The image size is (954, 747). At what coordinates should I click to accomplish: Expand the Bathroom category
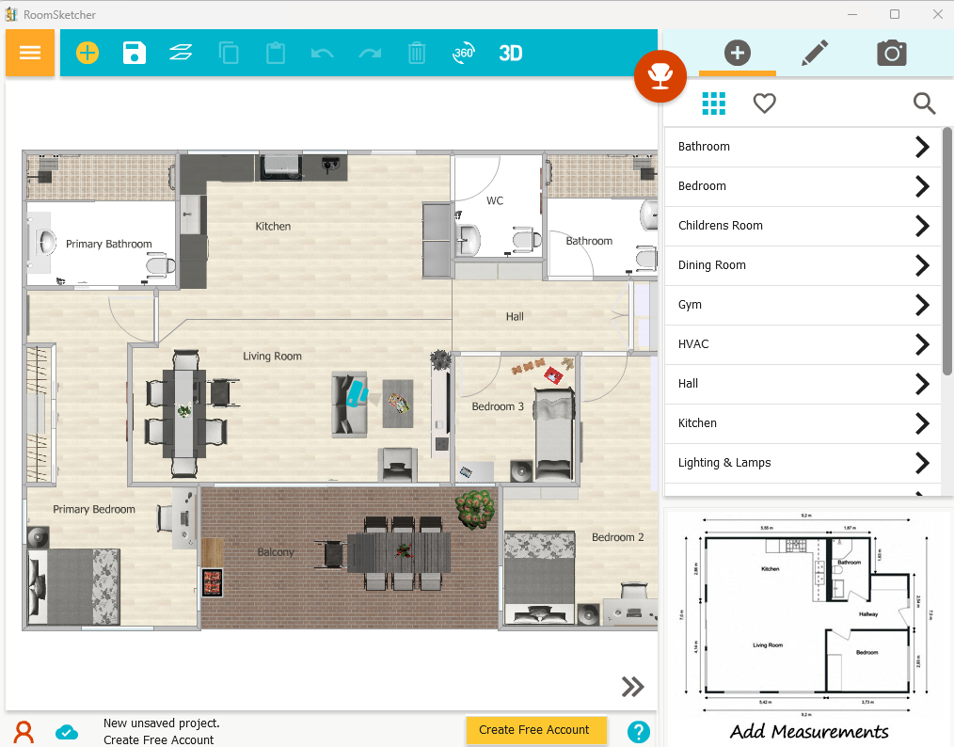point(803,147)
